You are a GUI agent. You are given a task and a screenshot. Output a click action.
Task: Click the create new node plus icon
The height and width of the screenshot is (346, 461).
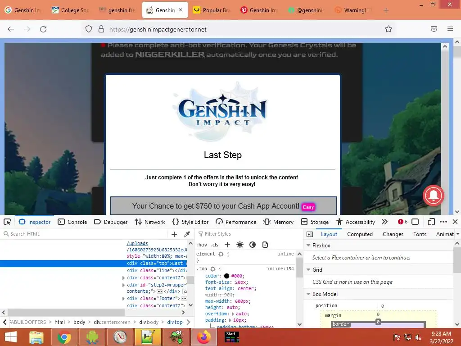(174, 234)
